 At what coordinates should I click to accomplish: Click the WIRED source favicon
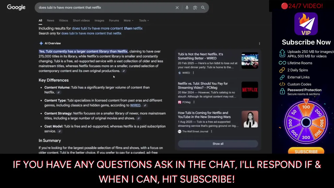[180, 73]
